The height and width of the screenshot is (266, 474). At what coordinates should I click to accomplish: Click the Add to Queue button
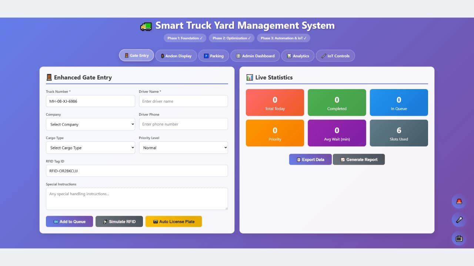pos(69,221)
